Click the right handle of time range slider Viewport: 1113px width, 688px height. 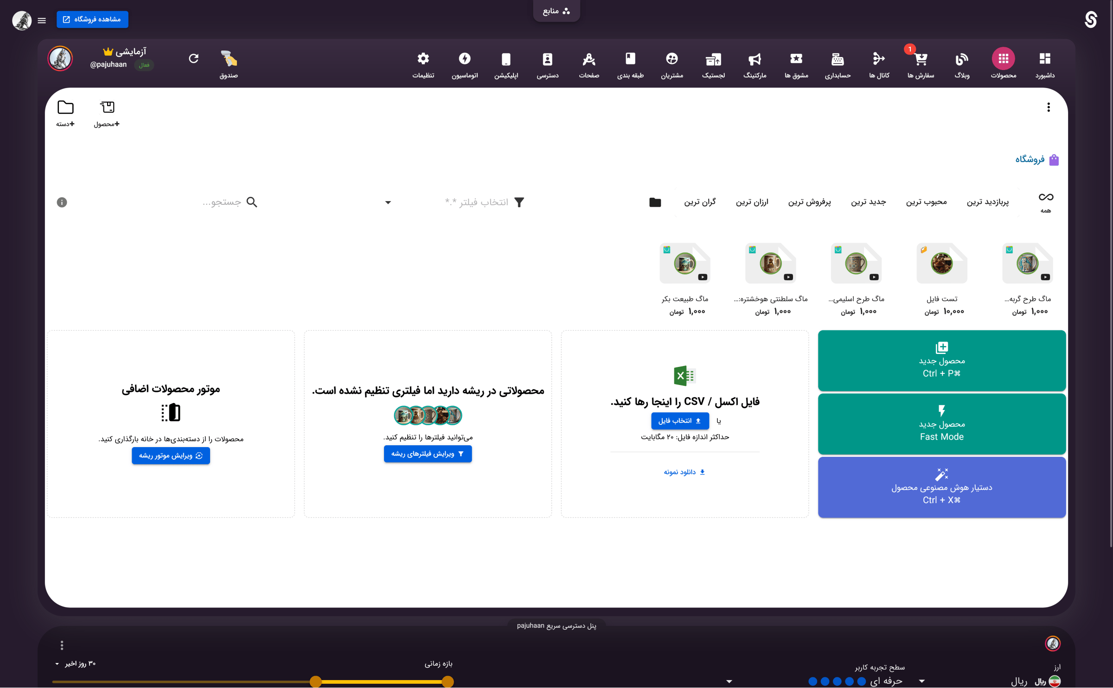(x=448, y=682)
